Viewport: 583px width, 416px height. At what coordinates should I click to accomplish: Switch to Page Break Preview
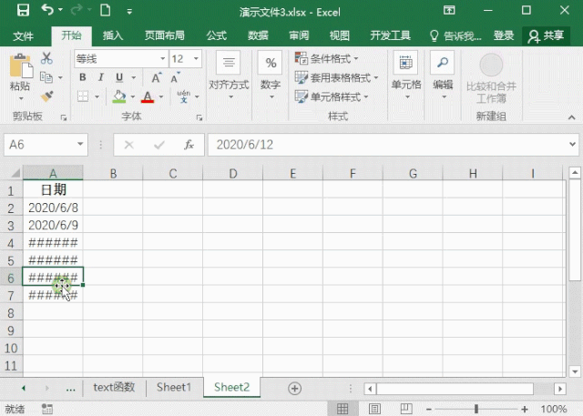406,409
